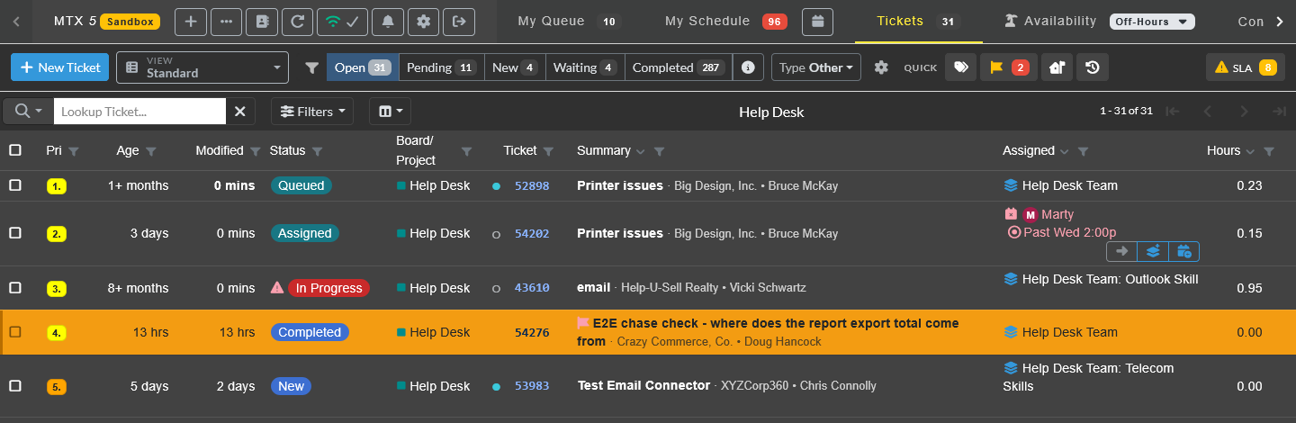Open ticket number 52898 link
The width and height of the screenshot is (1296, 423).
click(x=532, y=186)
